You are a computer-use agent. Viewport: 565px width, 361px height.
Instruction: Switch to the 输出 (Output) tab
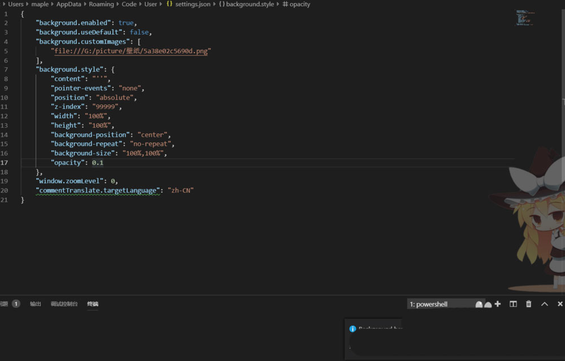[35, 303]
